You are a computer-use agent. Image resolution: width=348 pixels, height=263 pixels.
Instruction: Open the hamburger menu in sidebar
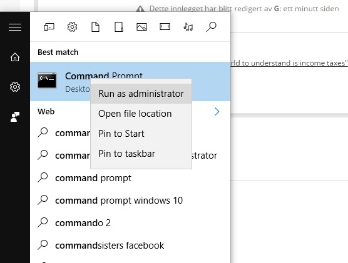[15, 27]
